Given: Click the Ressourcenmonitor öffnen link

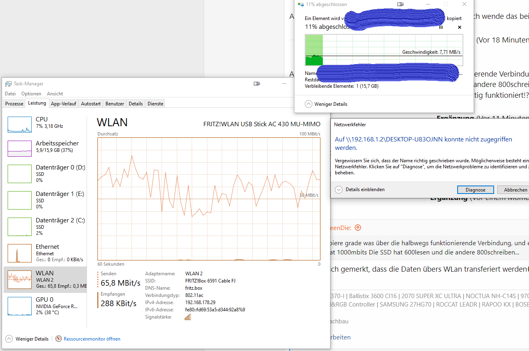Looking at the screenshot, I should tap(92, 339).
